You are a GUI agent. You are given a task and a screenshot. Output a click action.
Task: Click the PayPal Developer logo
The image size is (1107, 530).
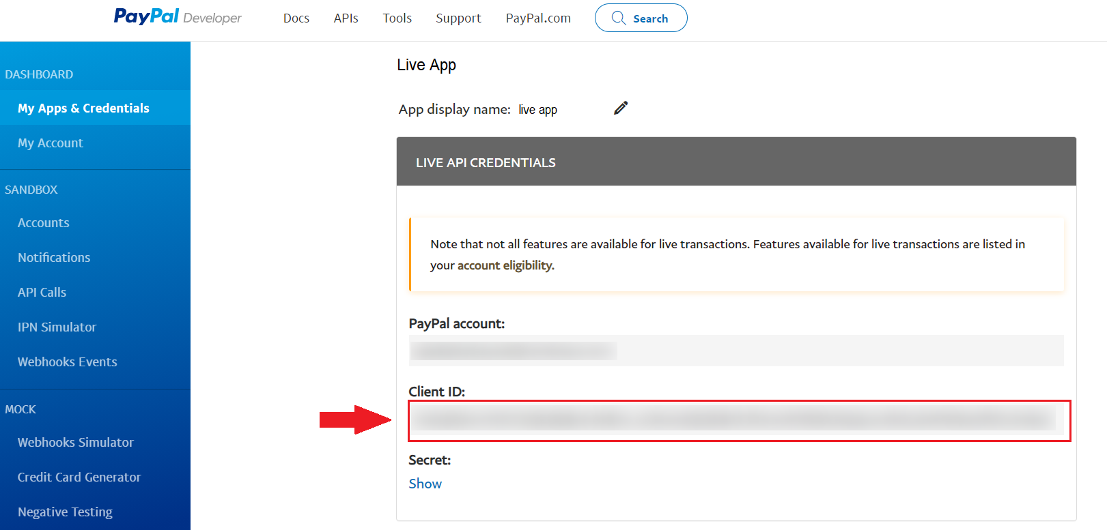tap(178, 17)
